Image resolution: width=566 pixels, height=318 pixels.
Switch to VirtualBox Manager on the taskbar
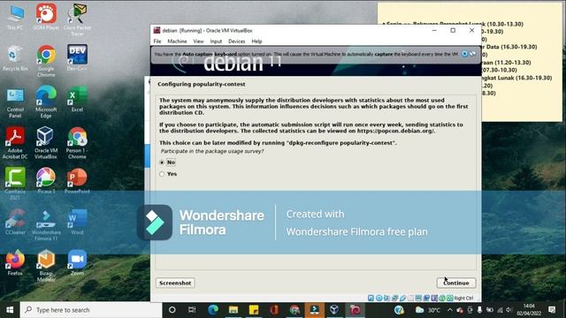[334, 310]
